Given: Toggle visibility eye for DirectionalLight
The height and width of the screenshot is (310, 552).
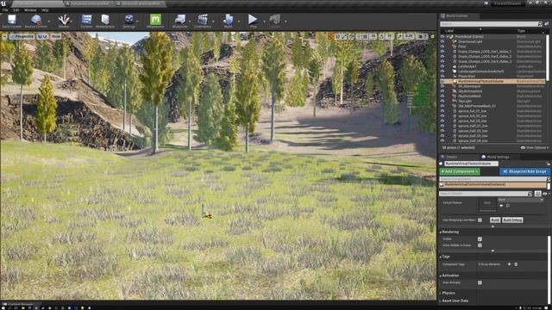Looking at the screenshot, I should 442,41.
